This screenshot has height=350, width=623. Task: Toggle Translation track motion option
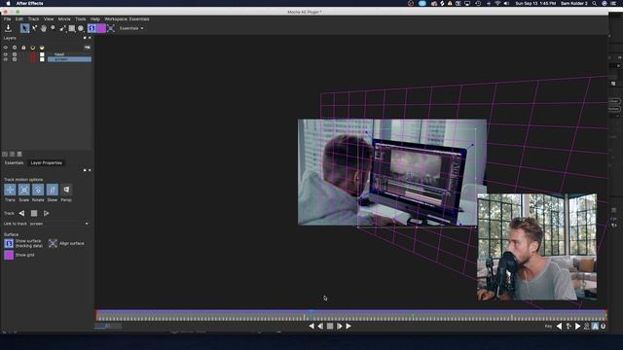[x=10, y=190]
